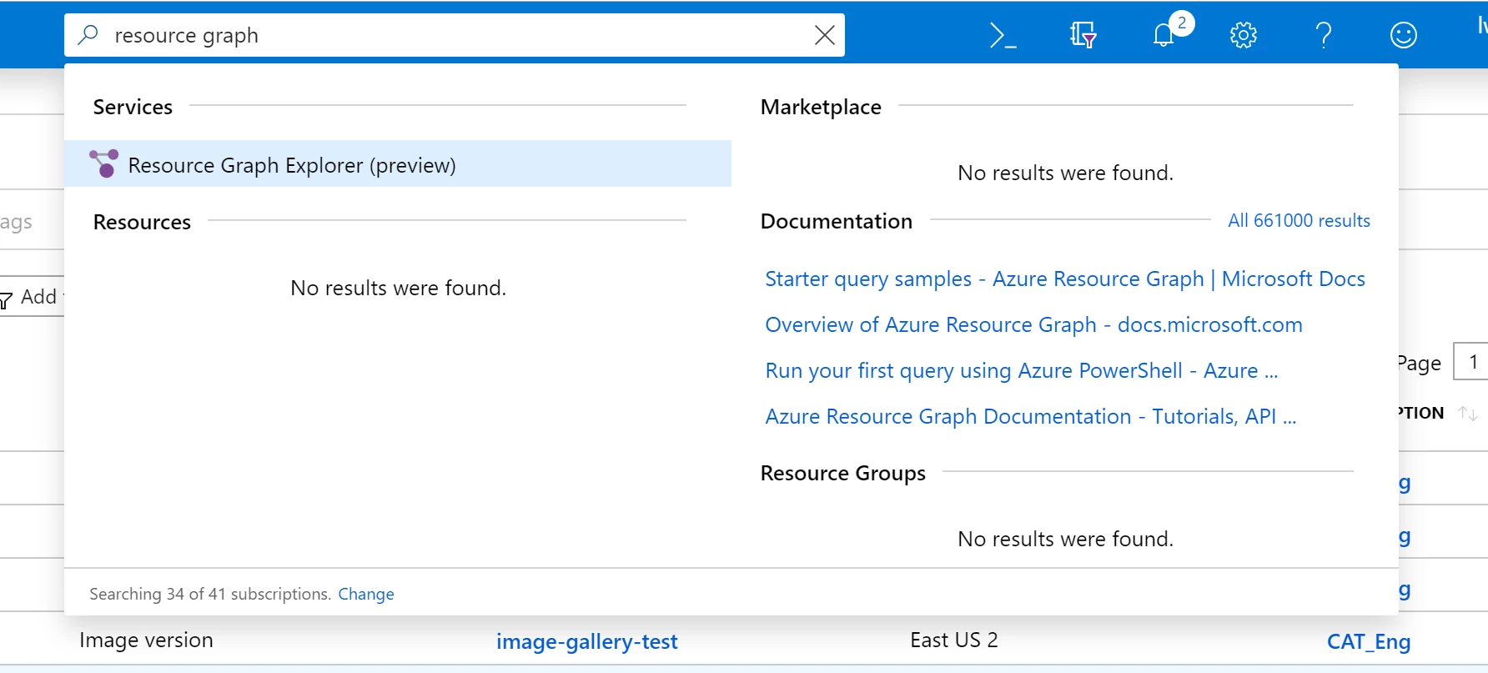This screenshot has width=1488, height=673.
Task: Open All 661000 results link
Action: coord(1299,220)
